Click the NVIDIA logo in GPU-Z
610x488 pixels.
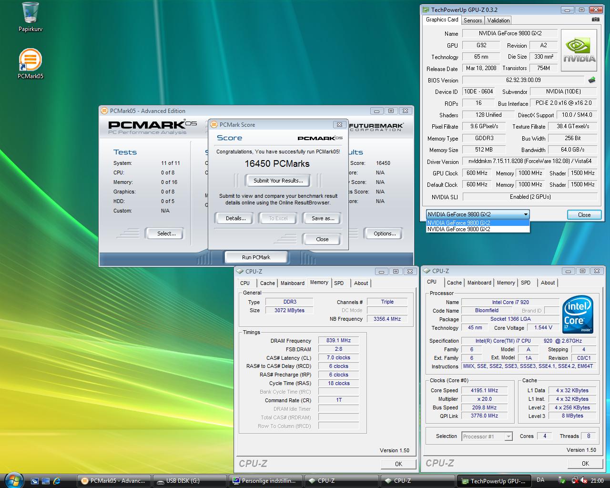(579, 50)
